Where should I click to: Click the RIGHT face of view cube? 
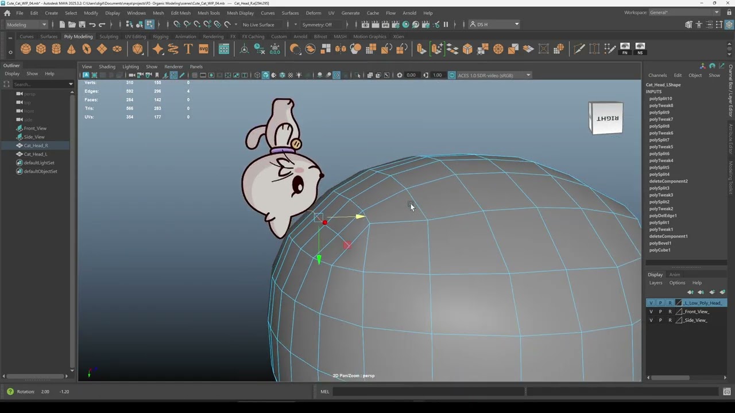pyautogui.click(x=606, y=118)
